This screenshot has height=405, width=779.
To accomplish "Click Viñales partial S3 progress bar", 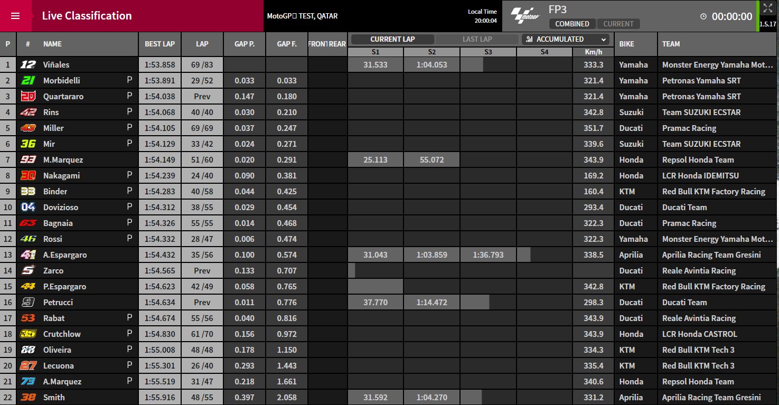I will (472, 64).
